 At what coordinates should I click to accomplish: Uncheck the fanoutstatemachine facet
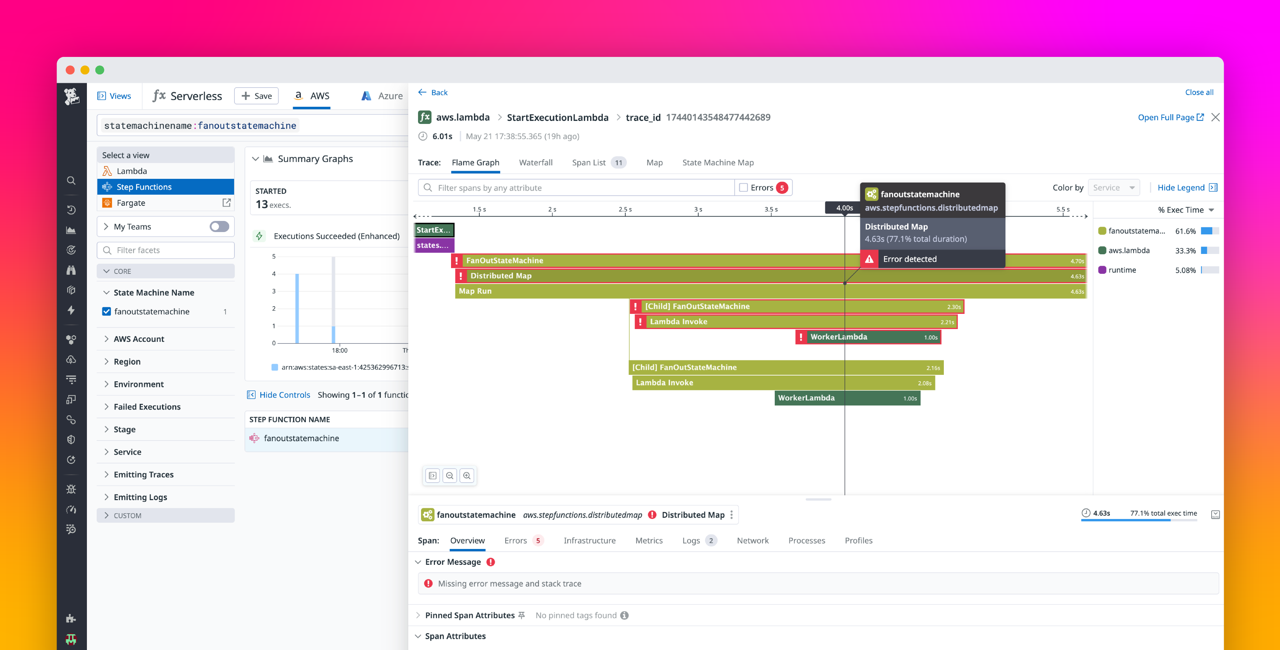106,311
